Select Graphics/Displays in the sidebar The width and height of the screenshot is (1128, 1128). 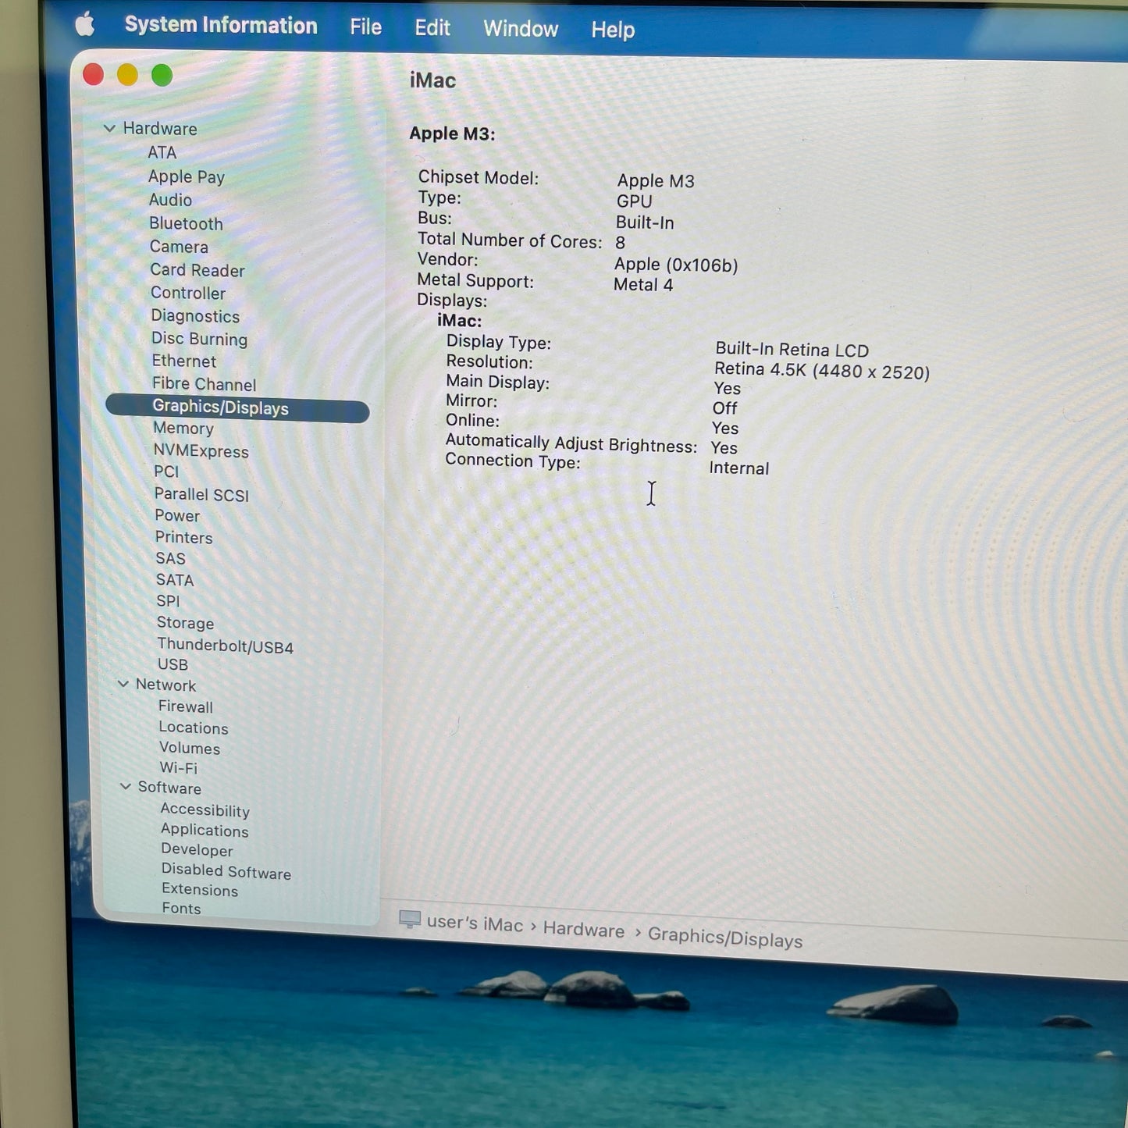237,408
